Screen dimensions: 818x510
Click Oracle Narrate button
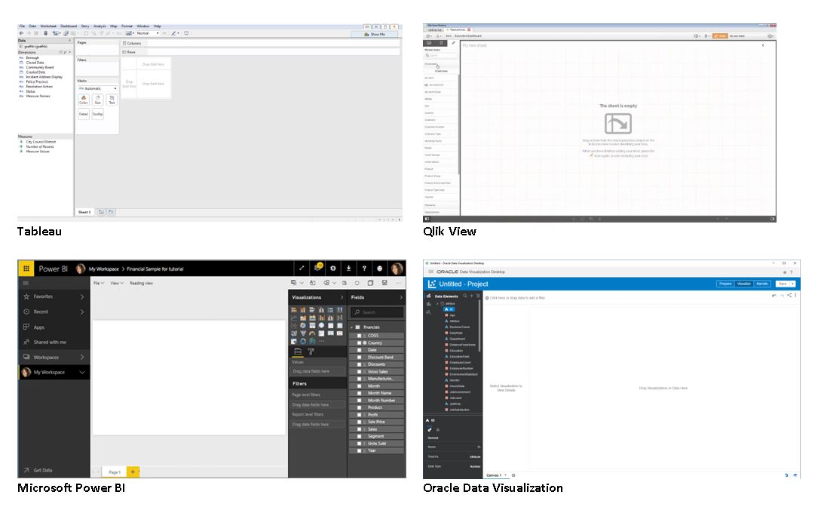(761, 284)
